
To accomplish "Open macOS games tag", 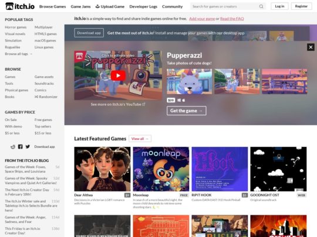I will 45,40.
